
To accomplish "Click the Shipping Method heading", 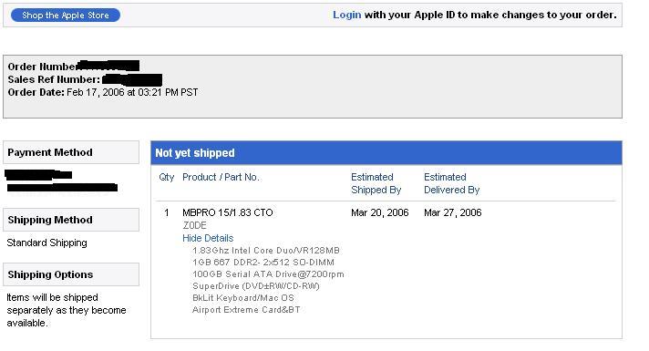I will point(71,220).
